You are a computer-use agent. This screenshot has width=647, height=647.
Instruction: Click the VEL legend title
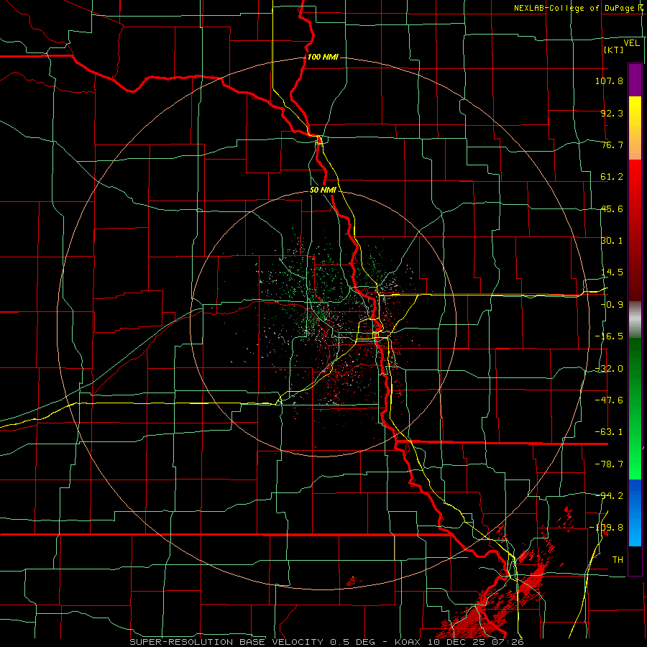pyautogui.click(x=631, y=42)
